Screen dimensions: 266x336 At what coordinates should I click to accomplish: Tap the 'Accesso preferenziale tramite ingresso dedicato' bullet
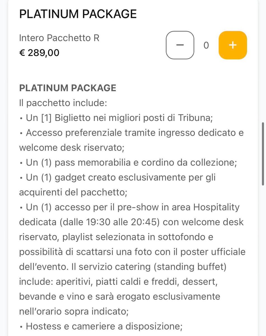(132, 133)
